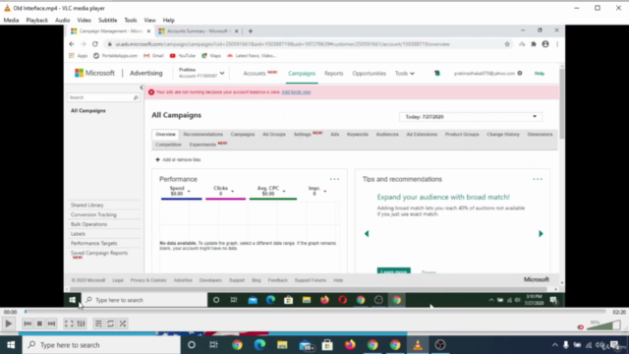629x354 pixels.
Task: Open the OBS Studio icon on the bottom taskbar
Action: pos(440,345)
